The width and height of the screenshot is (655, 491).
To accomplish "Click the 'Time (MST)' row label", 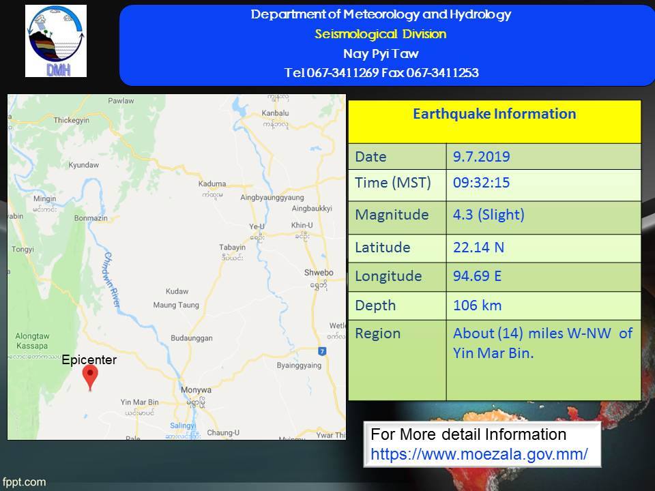I will 393,183.
